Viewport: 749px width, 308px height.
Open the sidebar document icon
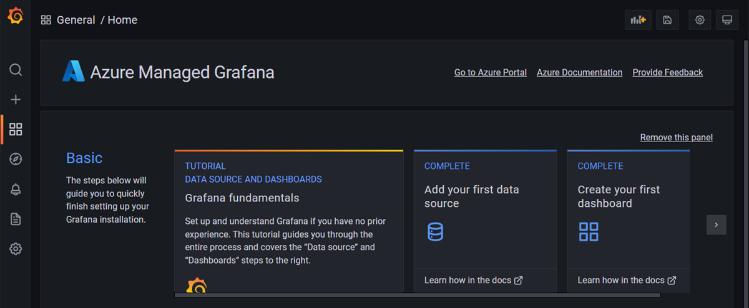coord(16,219)
